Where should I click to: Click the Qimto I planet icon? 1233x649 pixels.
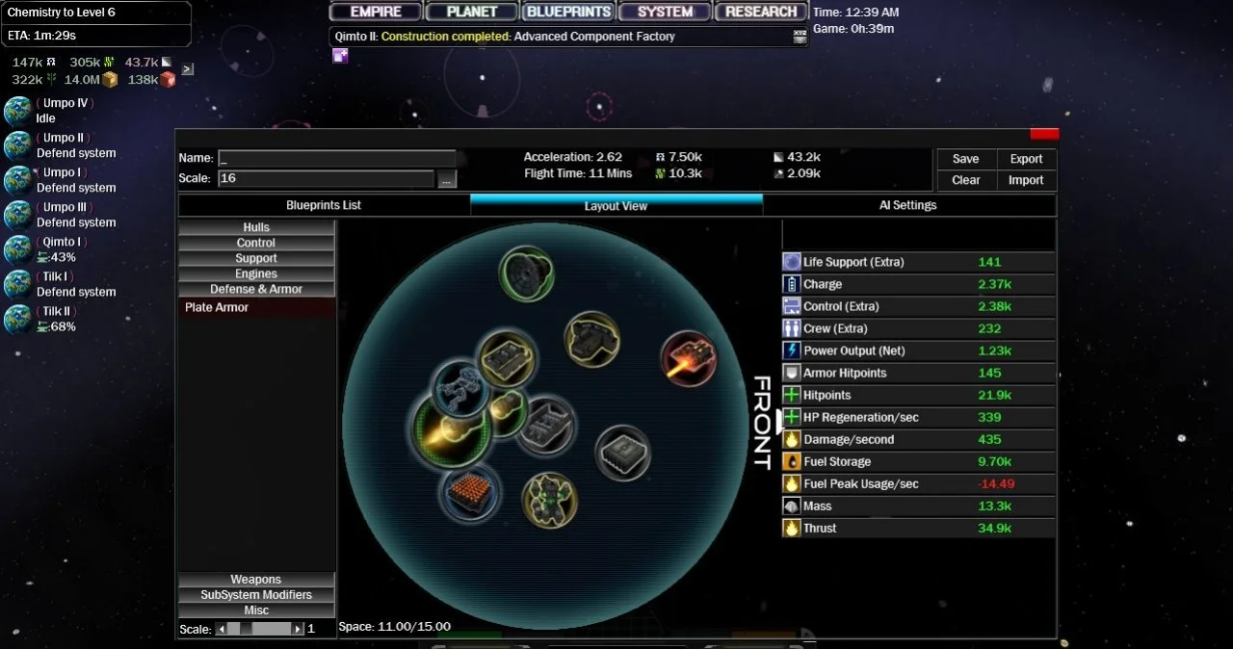click(18, 249)
